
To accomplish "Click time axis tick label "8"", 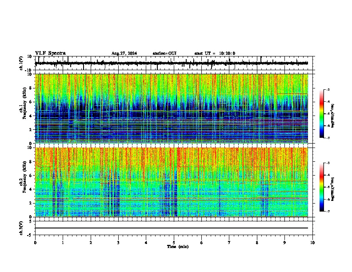I will pyautogui.click(x=257, y=243).
